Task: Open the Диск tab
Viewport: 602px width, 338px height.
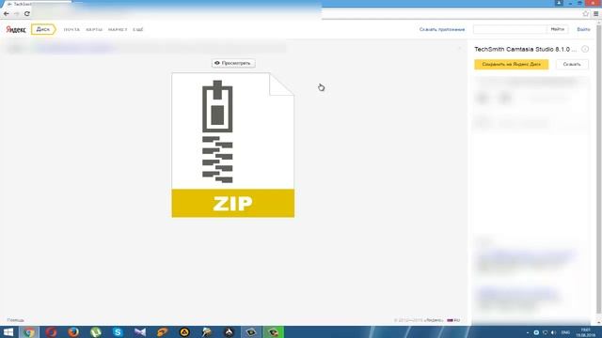Action: 43,29
